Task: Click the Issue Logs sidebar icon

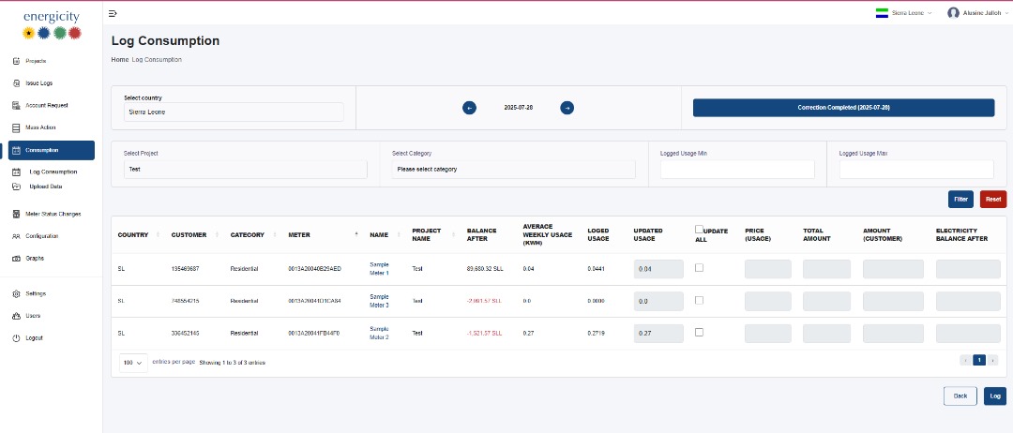Action: pyautogui.click(x=16, y=83)
